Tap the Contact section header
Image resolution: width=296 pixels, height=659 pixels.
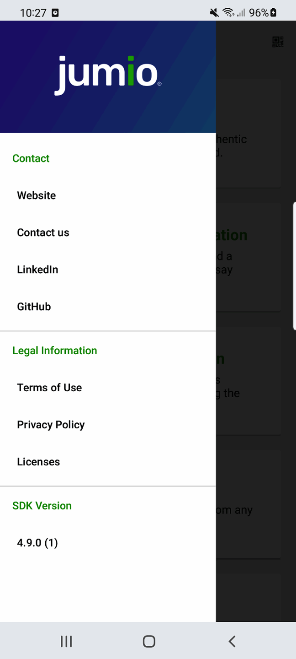pos(31,158)
